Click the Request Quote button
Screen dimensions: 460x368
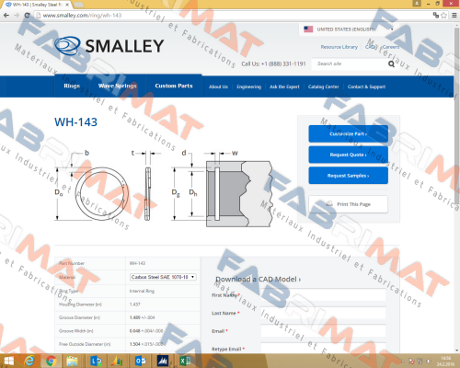pyautogui.click(x=348, y=155)
